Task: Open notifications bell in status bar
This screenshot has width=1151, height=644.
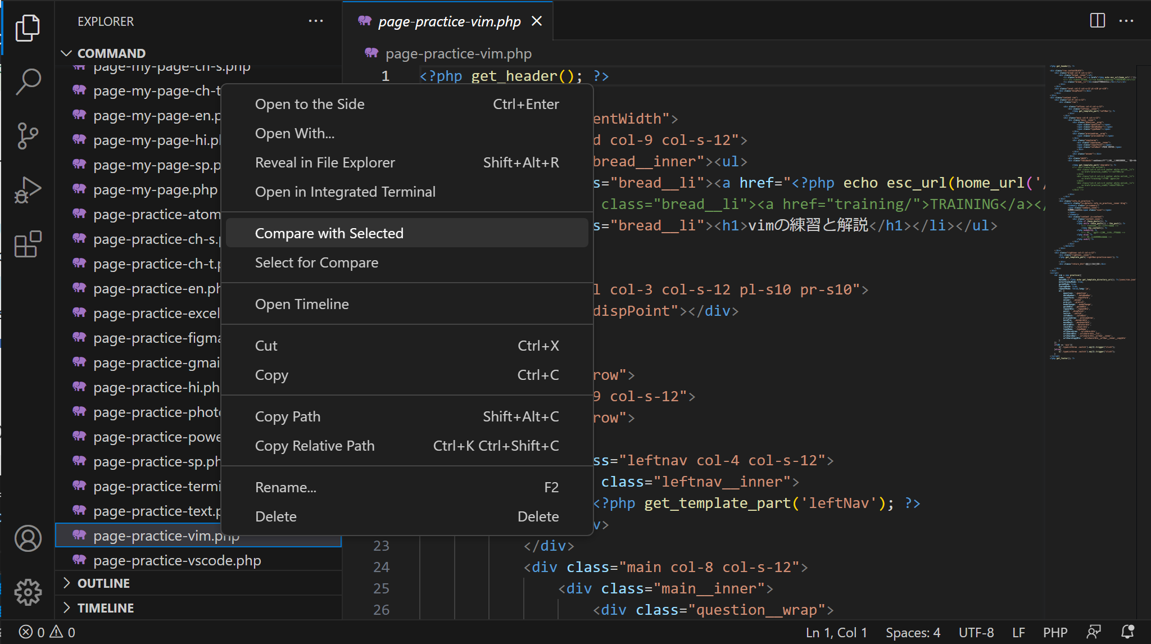Action: coord(1127,632)
